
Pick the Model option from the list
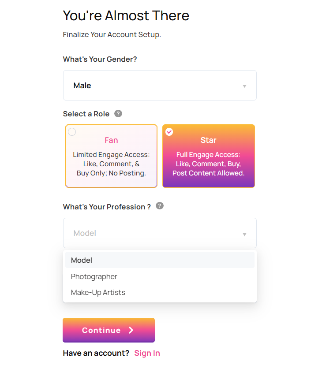click(x=82, y=260)
